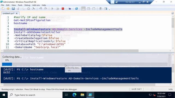Click the -NoGlobalCatalog:$false line

pyautogui.click(x=33, y=35)
